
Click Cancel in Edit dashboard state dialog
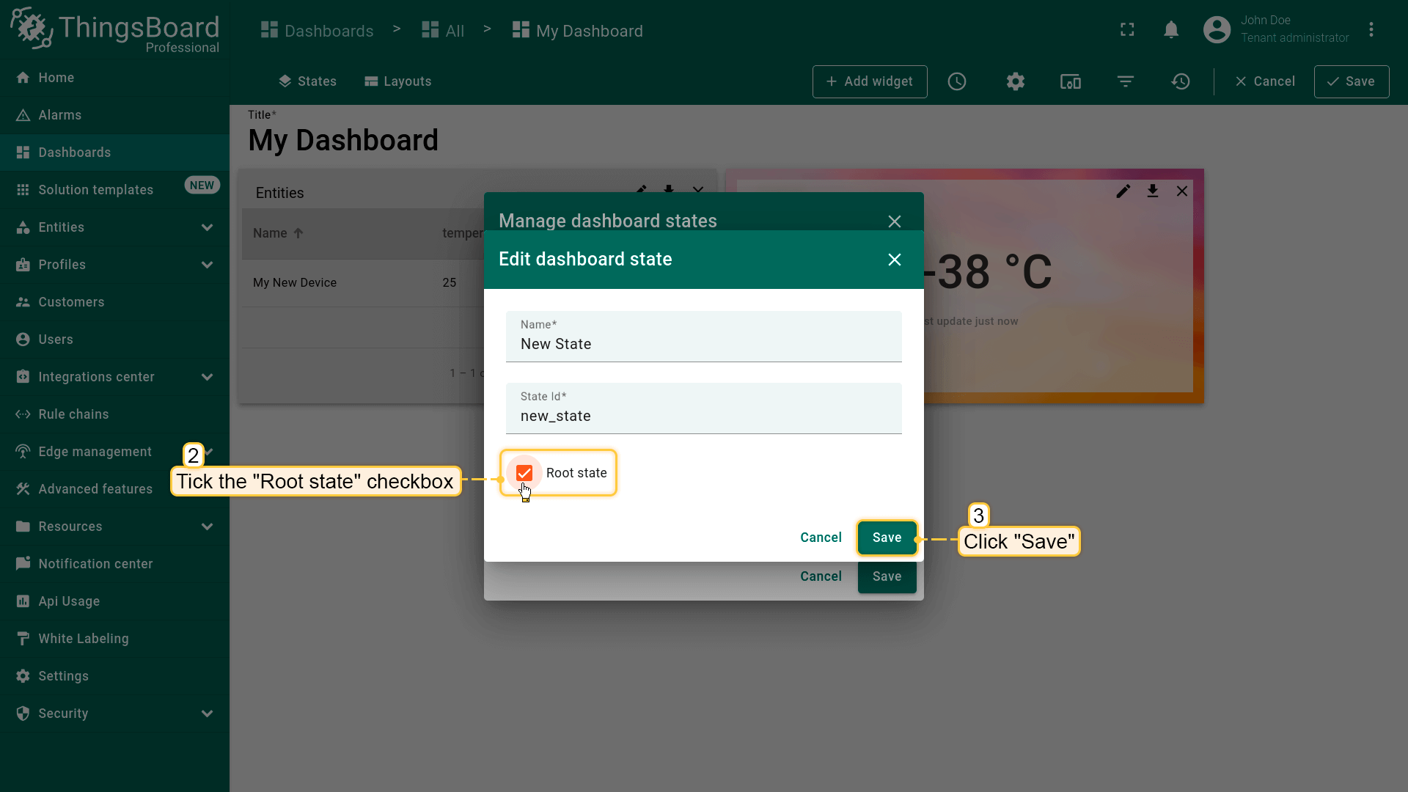(821, 538)
